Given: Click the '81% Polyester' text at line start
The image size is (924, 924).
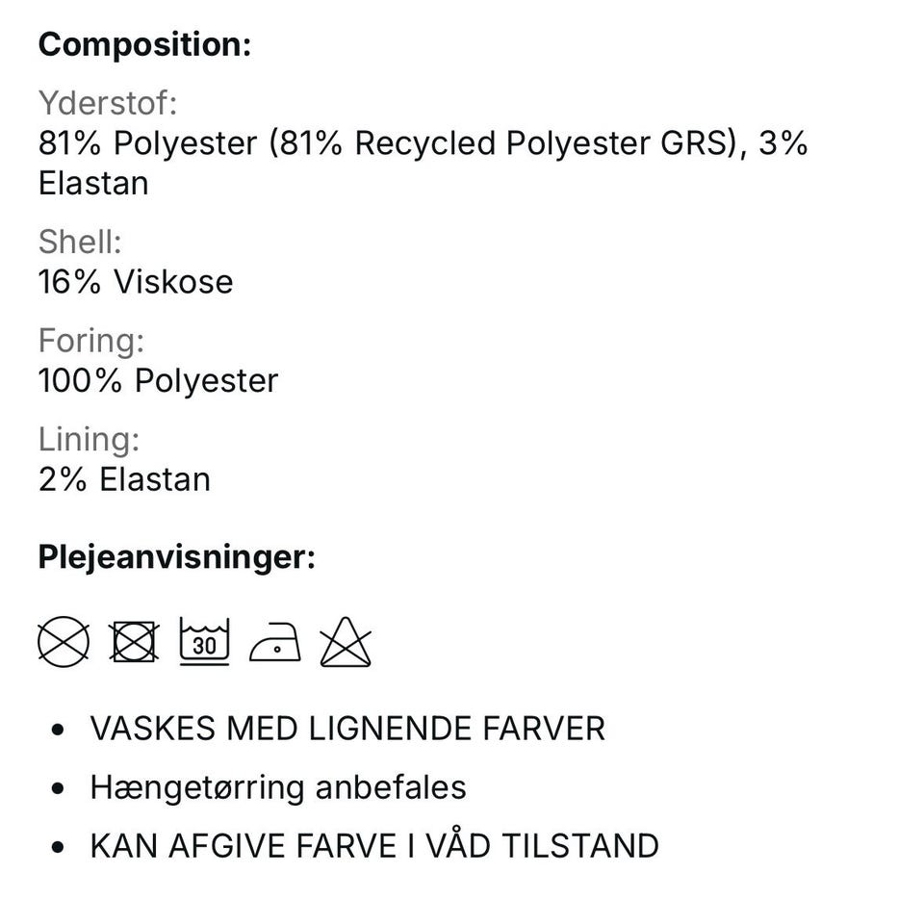Looking at the screenshot, I should point(148,143).
